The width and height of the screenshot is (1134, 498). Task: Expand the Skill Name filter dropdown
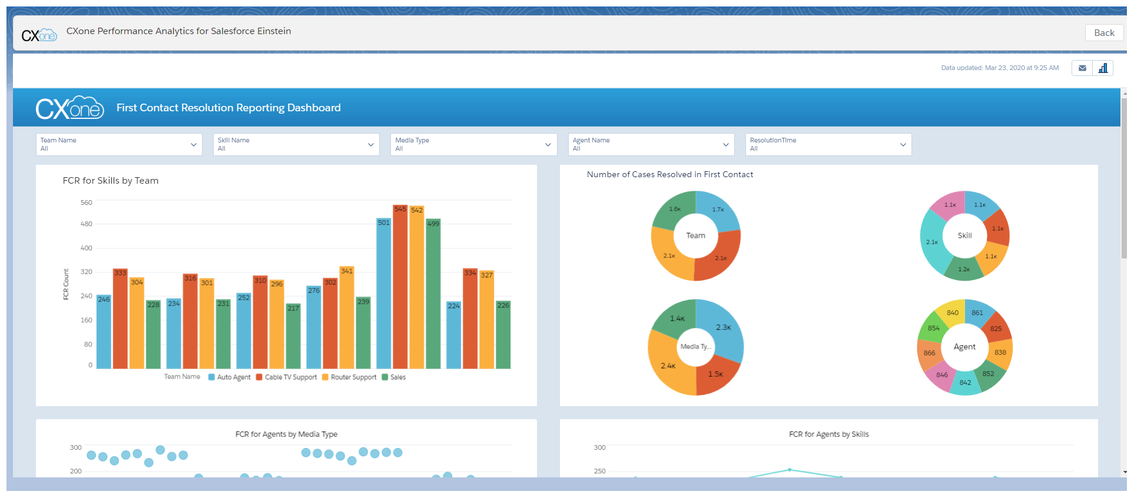(x=296, y=145)
